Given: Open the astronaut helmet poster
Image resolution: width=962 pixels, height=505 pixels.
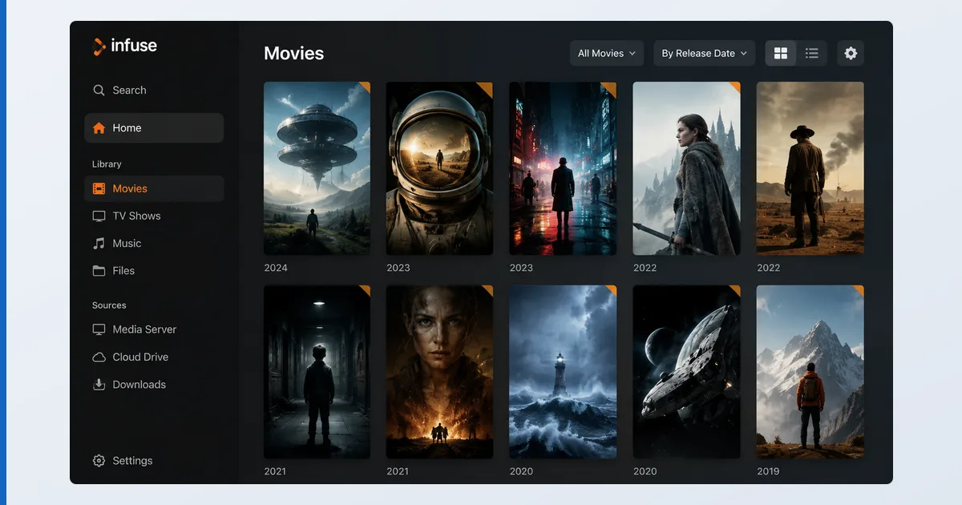Looking at the screenshot, I should [x=439, y=168].
